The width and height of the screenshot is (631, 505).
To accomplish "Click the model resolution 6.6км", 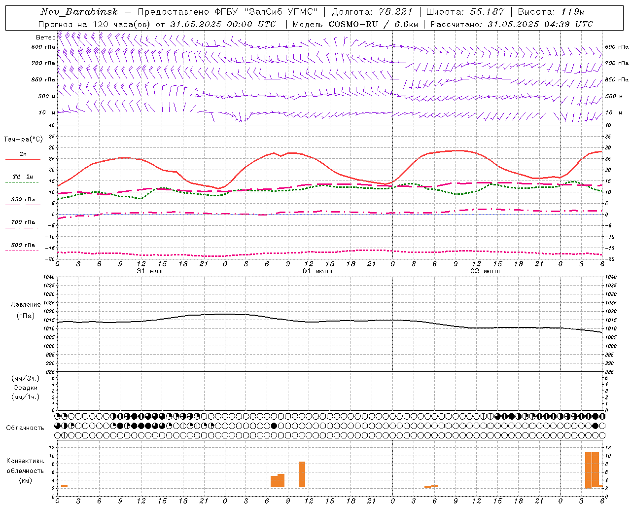I will [406, 24].
